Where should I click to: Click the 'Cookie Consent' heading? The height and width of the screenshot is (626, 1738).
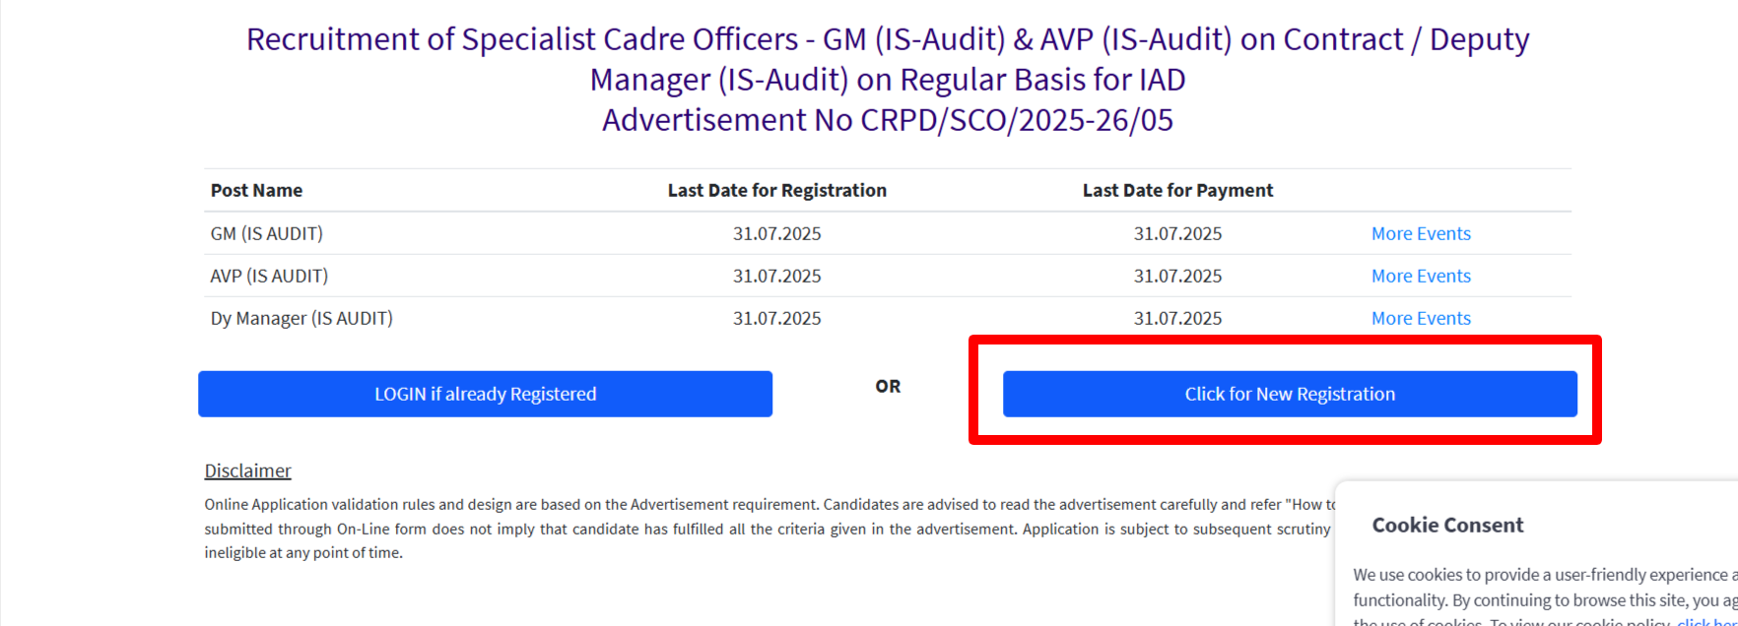point(1447,525)
